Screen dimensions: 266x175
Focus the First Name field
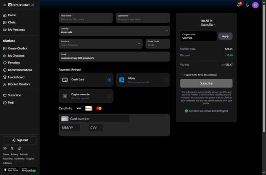[86, 18]
